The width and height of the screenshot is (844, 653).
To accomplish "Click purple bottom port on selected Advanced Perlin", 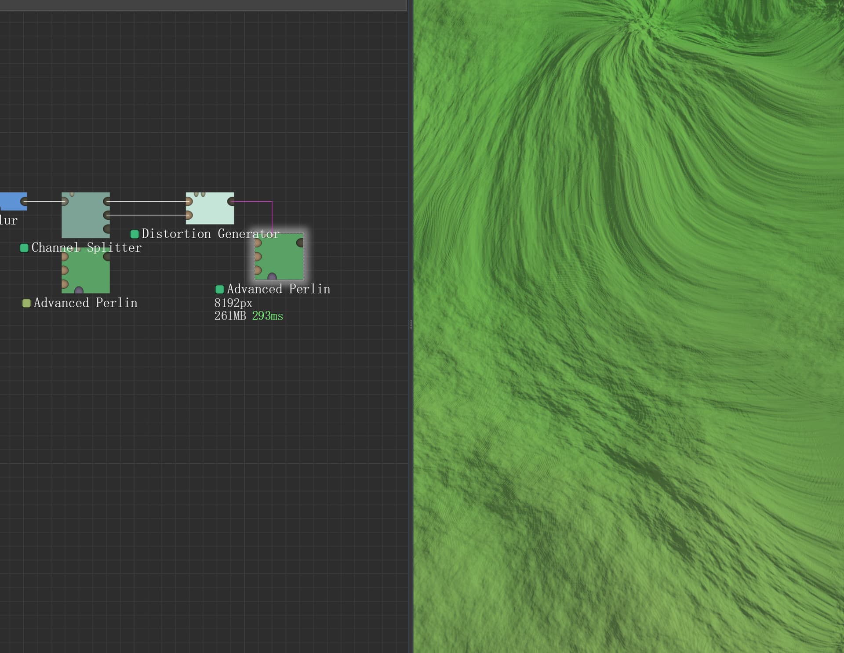I will tap(272, 277).
